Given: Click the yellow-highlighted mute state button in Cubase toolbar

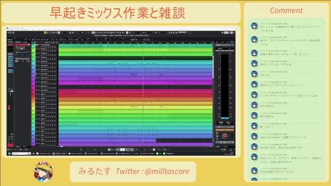Looking at the screenshot, I should 45,33.
